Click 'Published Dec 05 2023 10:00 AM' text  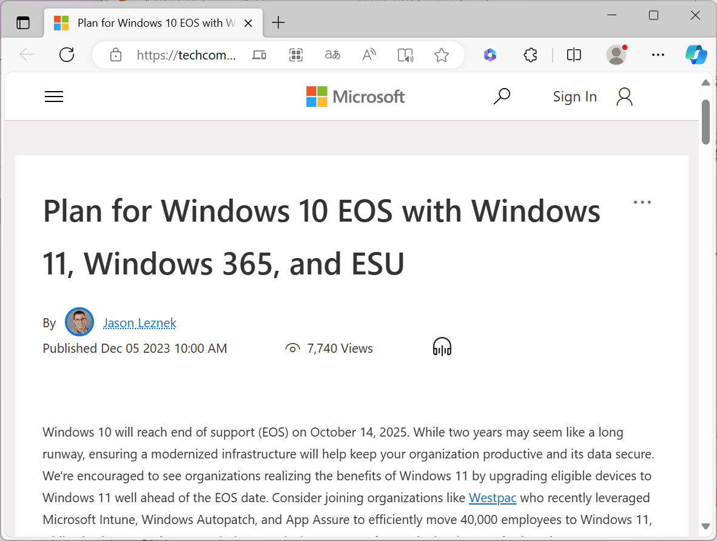click(x=135, y=349)
